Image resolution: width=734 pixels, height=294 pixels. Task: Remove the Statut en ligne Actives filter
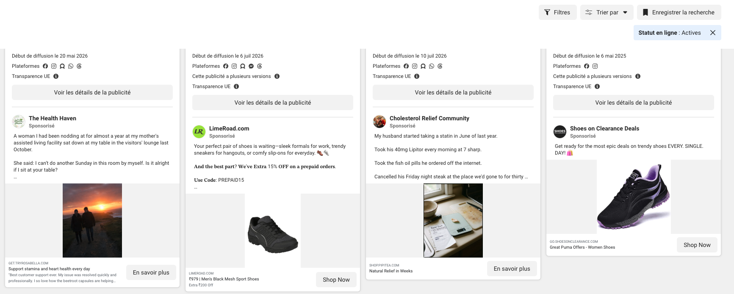pos(713,33)
